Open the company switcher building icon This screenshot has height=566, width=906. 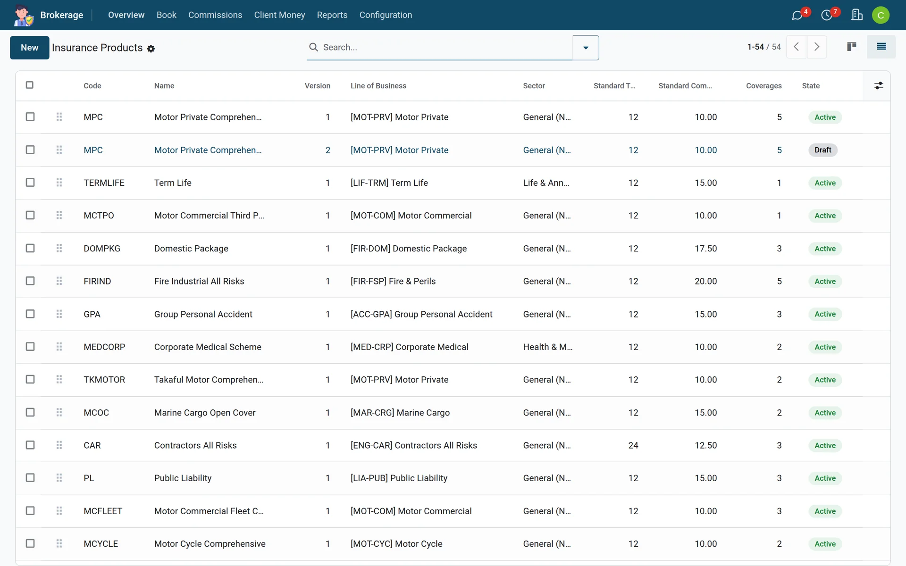pyautogui.click(x=857, y=15)
